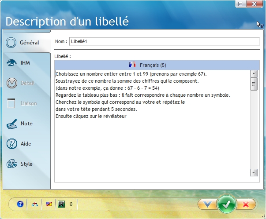The height and width of the screenshot is (219, 266).
Task: Click the line Ensuite cliquez sur le révélateur
Action: [91, 116]
